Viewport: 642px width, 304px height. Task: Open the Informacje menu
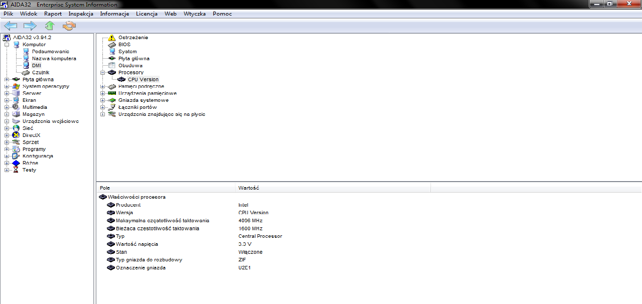pyautogui.click(x=114, y=14)
